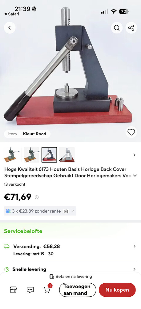
Task: Click the Nu kopen button
Action: (x=117, y=290)
